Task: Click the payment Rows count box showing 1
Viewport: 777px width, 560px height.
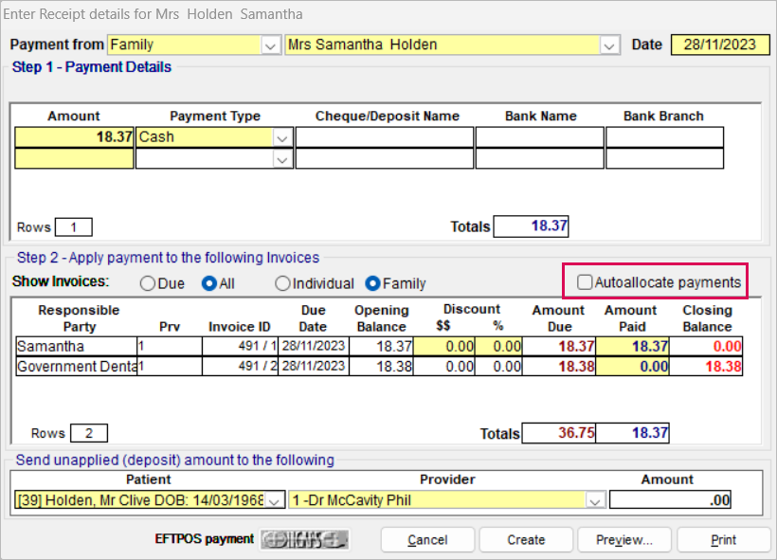Action: (x=73, y=227)
